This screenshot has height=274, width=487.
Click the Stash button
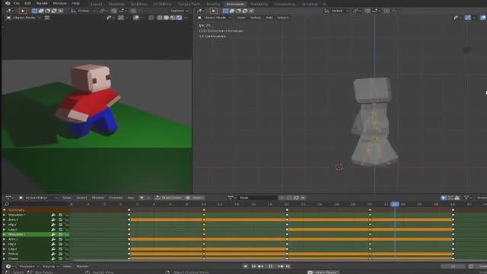195,198
